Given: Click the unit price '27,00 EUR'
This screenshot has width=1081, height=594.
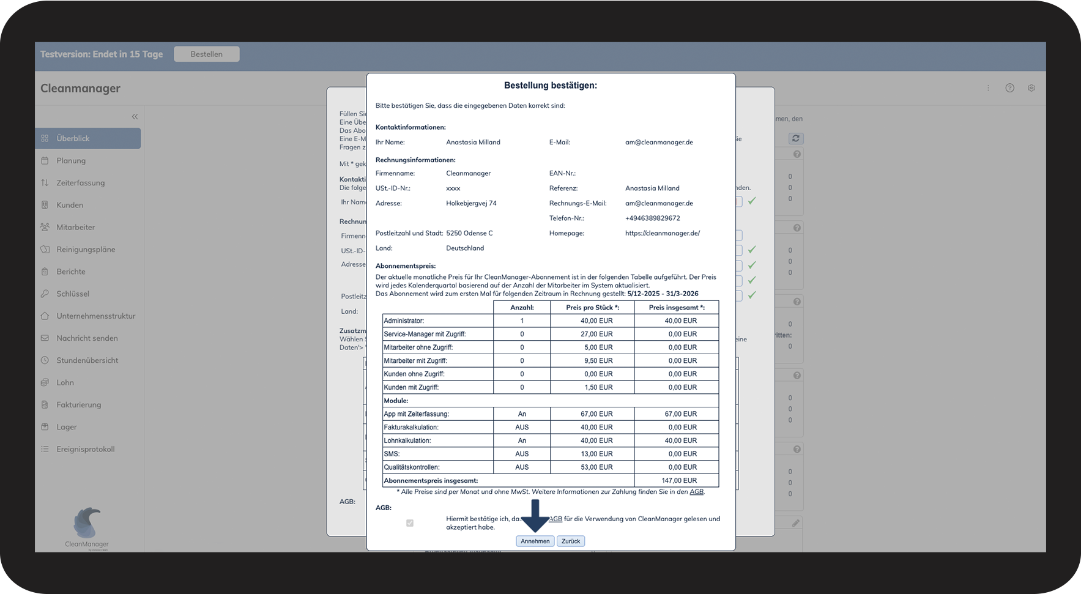Looking at the screenshot, I should [596, 334].
